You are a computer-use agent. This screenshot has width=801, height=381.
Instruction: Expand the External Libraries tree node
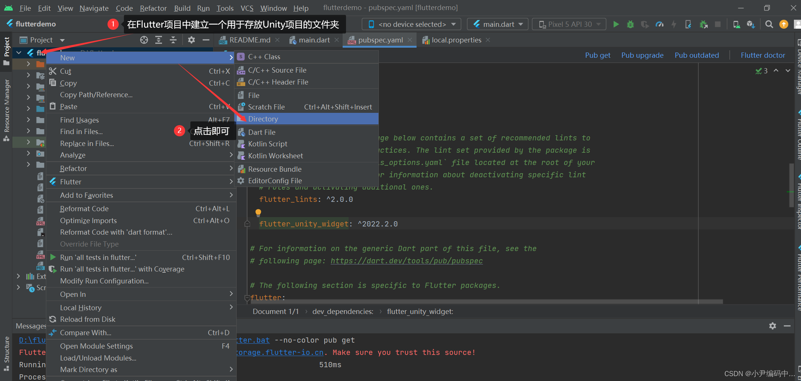click(x=18, y=276)
